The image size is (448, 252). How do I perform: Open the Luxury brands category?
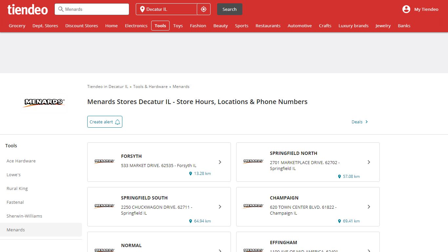(354, 26)
